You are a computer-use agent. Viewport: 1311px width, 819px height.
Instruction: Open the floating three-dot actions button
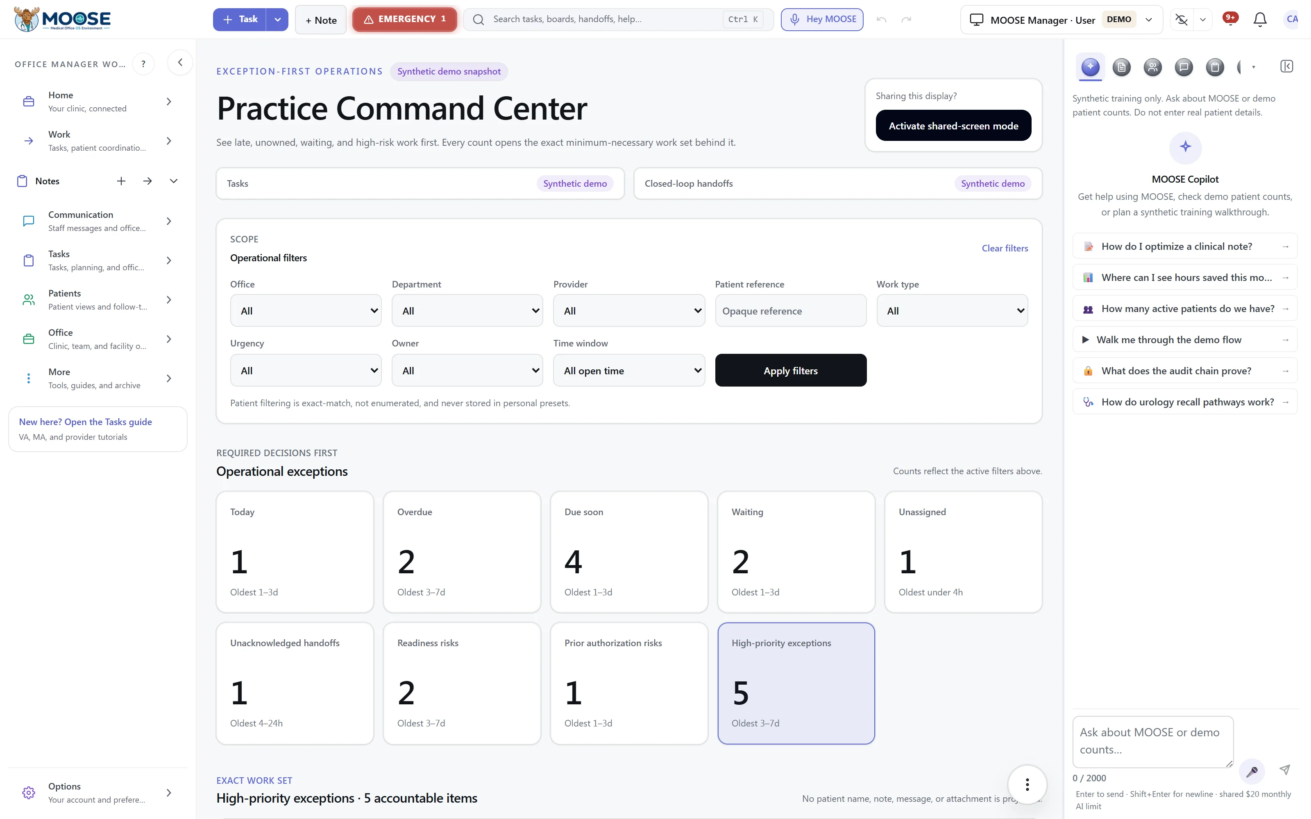click(1027, 784)
